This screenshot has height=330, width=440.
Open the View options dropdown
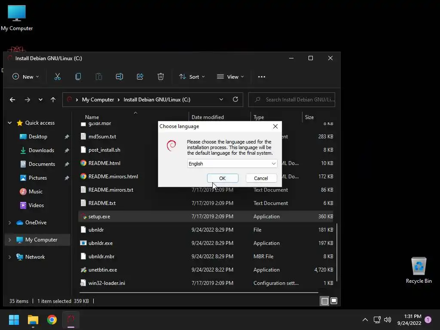(x=230, y=76)
